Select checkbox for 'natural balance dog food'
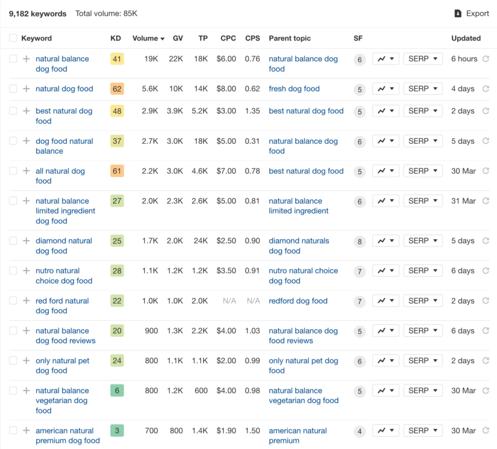 point(13,59)
